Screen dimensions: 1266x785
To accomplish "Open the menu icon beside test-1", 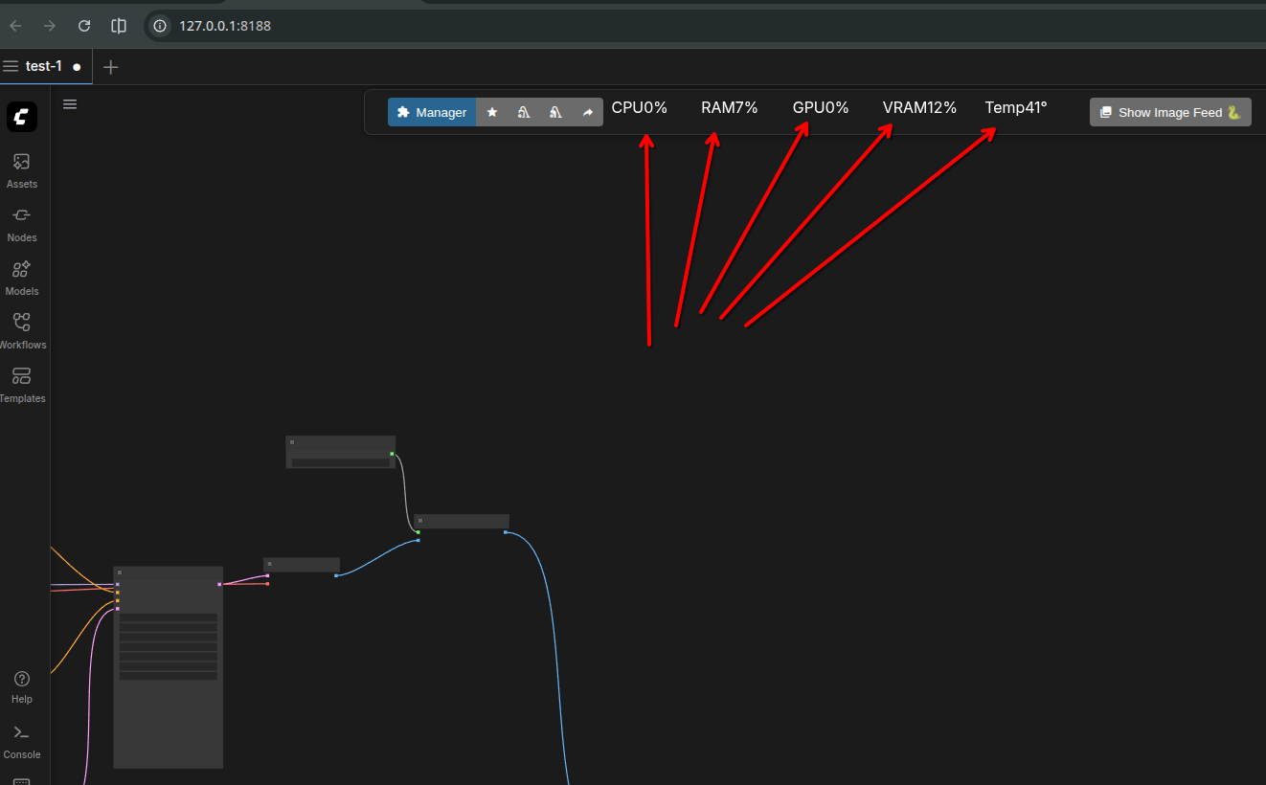I will coord(11,66).
